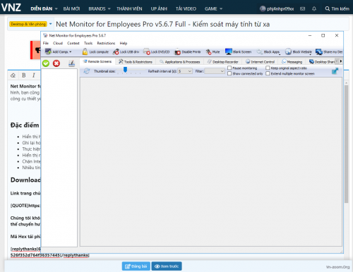Image resolution: width=353 pixels, height=272 pixels.
Task: Go to THÀNH VIÊN in forum nav
Action: coord(129,8)
